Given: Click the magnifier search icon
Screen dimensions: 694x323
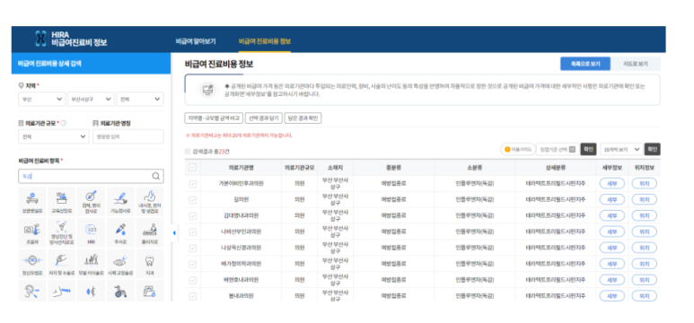Looking at the screenshot, I should click(156, 176).
